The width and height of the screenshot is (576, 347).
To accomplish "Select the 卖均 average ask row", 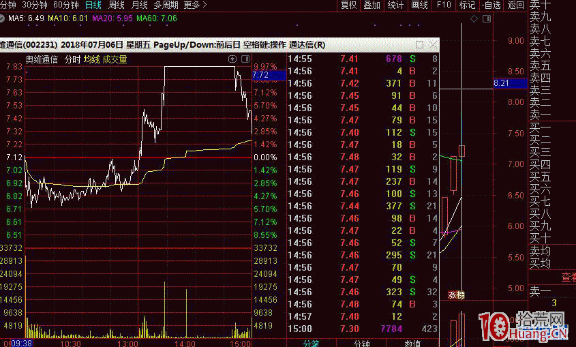I will point(540,251).
